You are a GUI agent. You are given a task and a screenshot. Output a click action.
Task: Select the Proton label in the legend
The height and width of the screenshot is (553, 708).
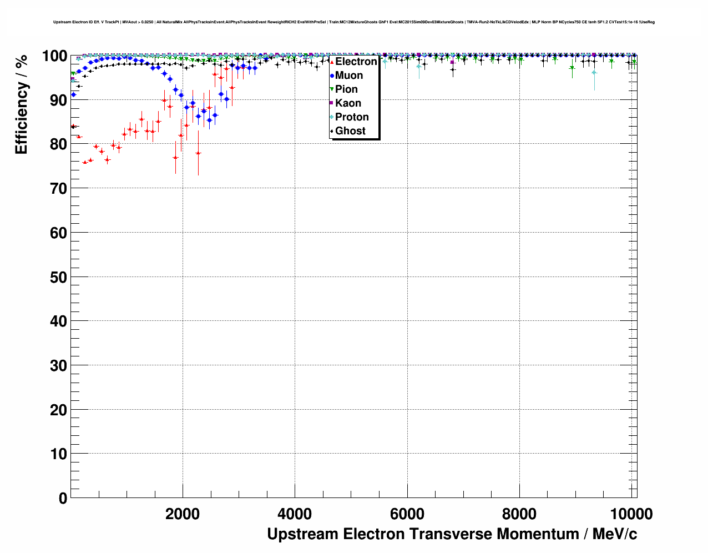click(x=352, y=117)
